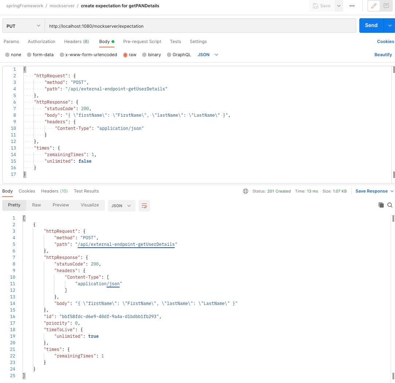395x383 pixels.
Task: Select the form-data radio option
Action: 40,55
